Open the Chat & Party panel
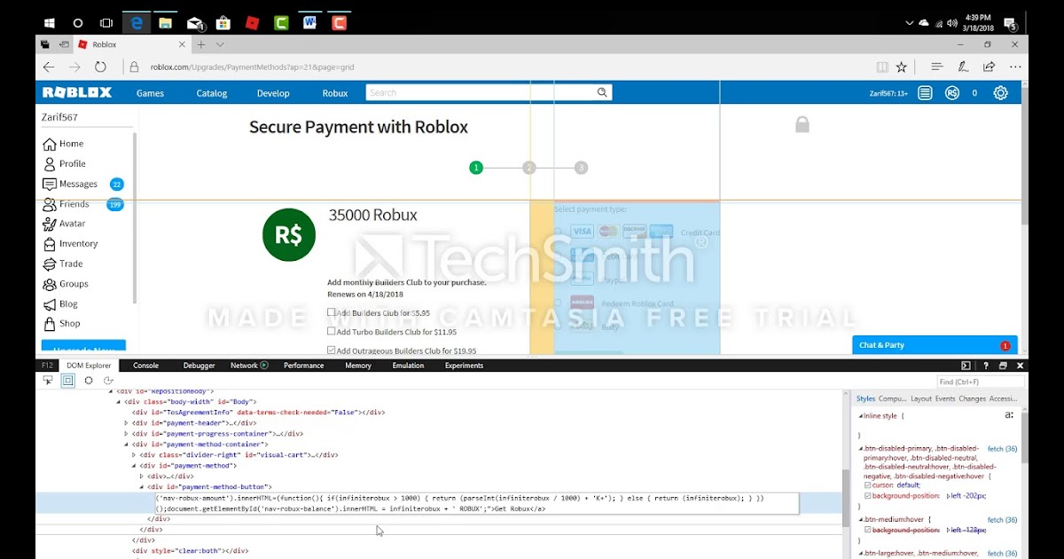The width and height of the screenshot is (1064, 559). [x=935, y=345]
